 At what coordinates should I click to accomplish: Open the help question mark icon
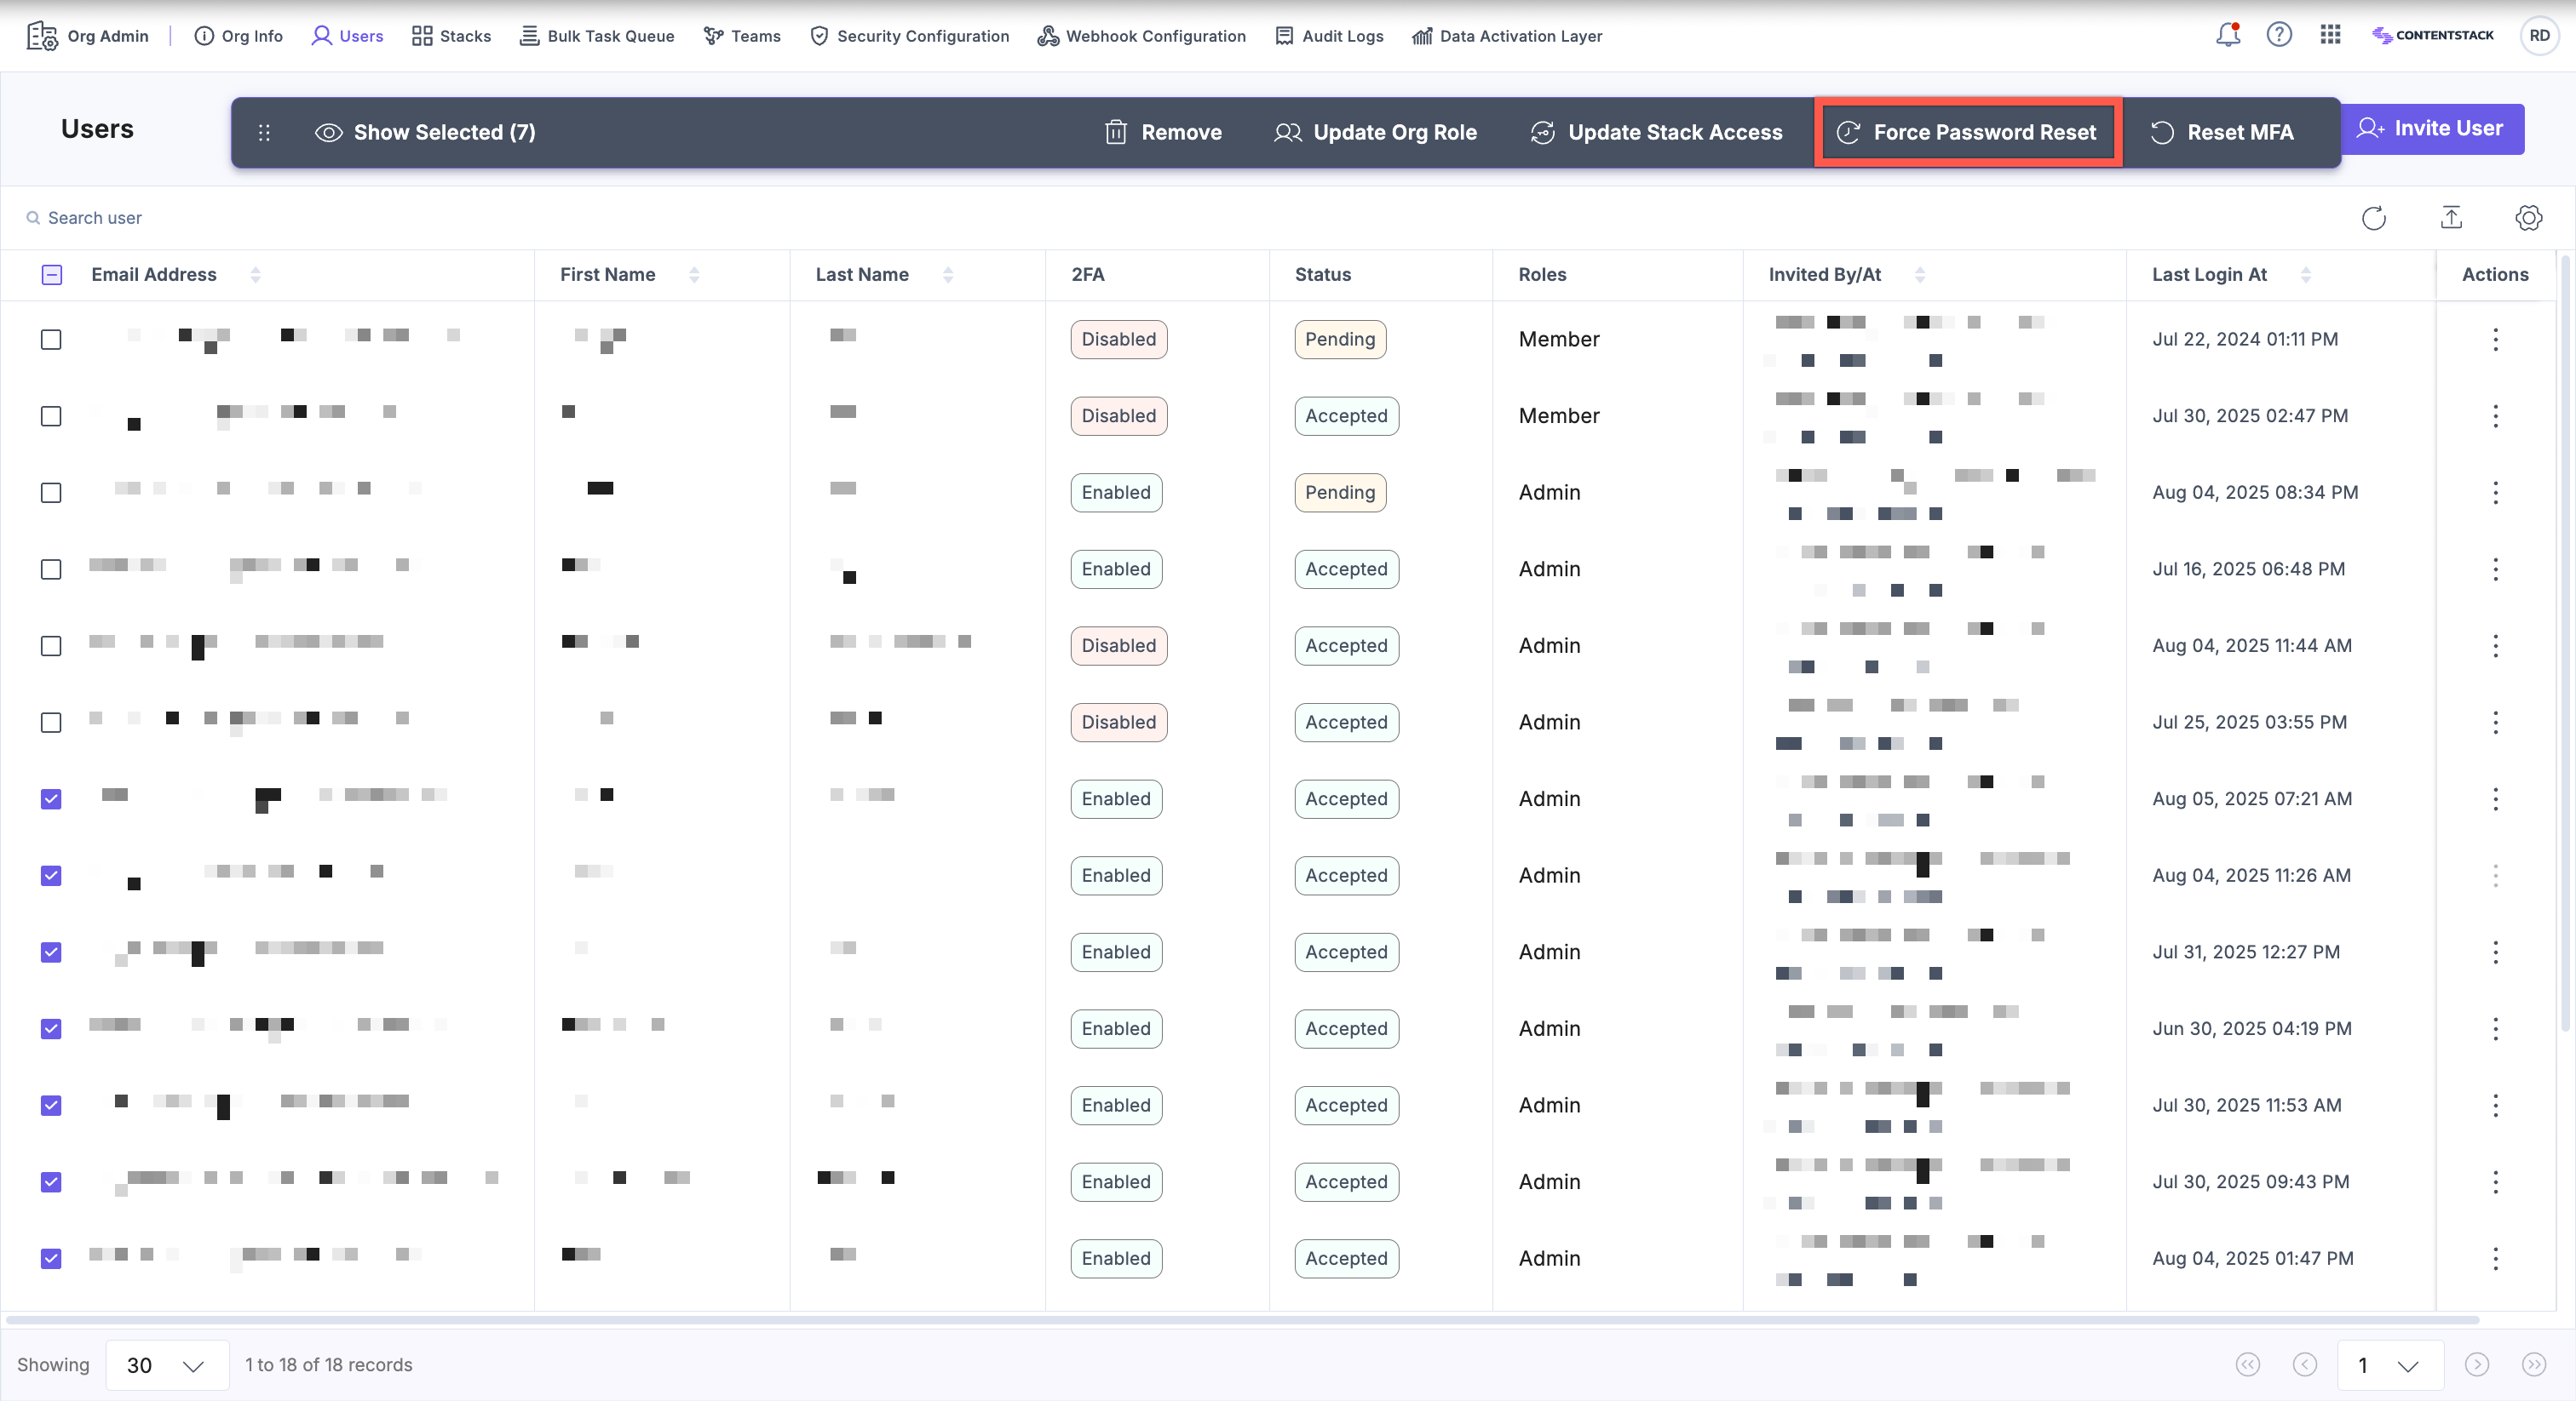2279,35
